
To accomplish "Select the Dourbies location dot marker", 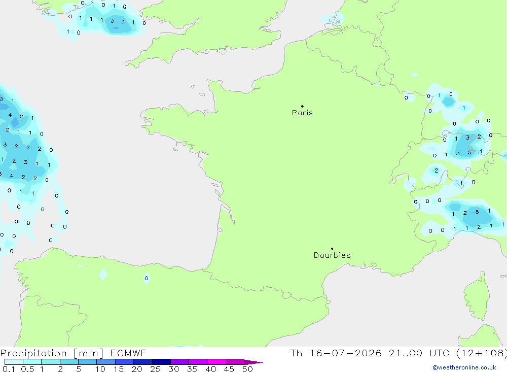I will pos(332,249).
